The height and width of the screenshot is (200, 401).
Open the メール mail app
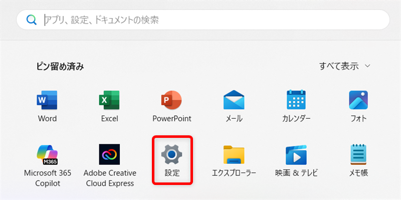234,100
